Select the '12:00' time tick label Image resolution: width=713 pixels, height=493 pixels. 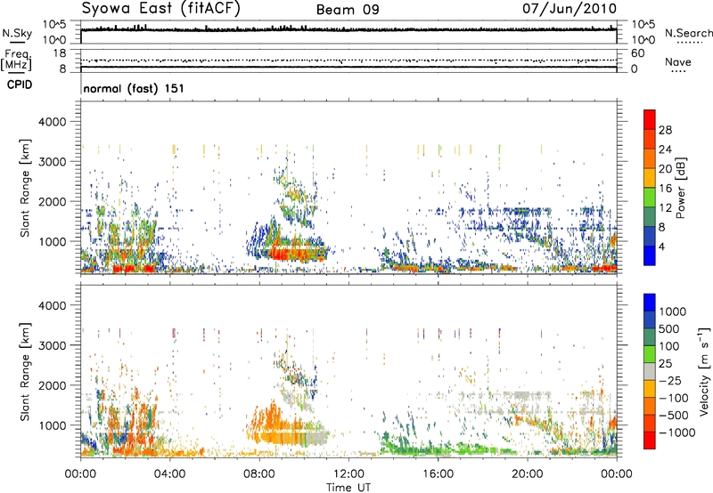pyautogui.click(x=348, y=474)
